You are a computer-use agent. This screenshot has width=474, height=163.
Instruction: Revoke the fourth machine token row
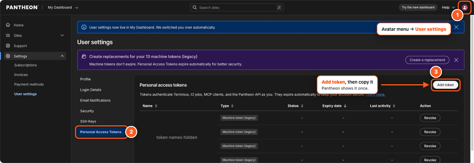tap(430, 160)
